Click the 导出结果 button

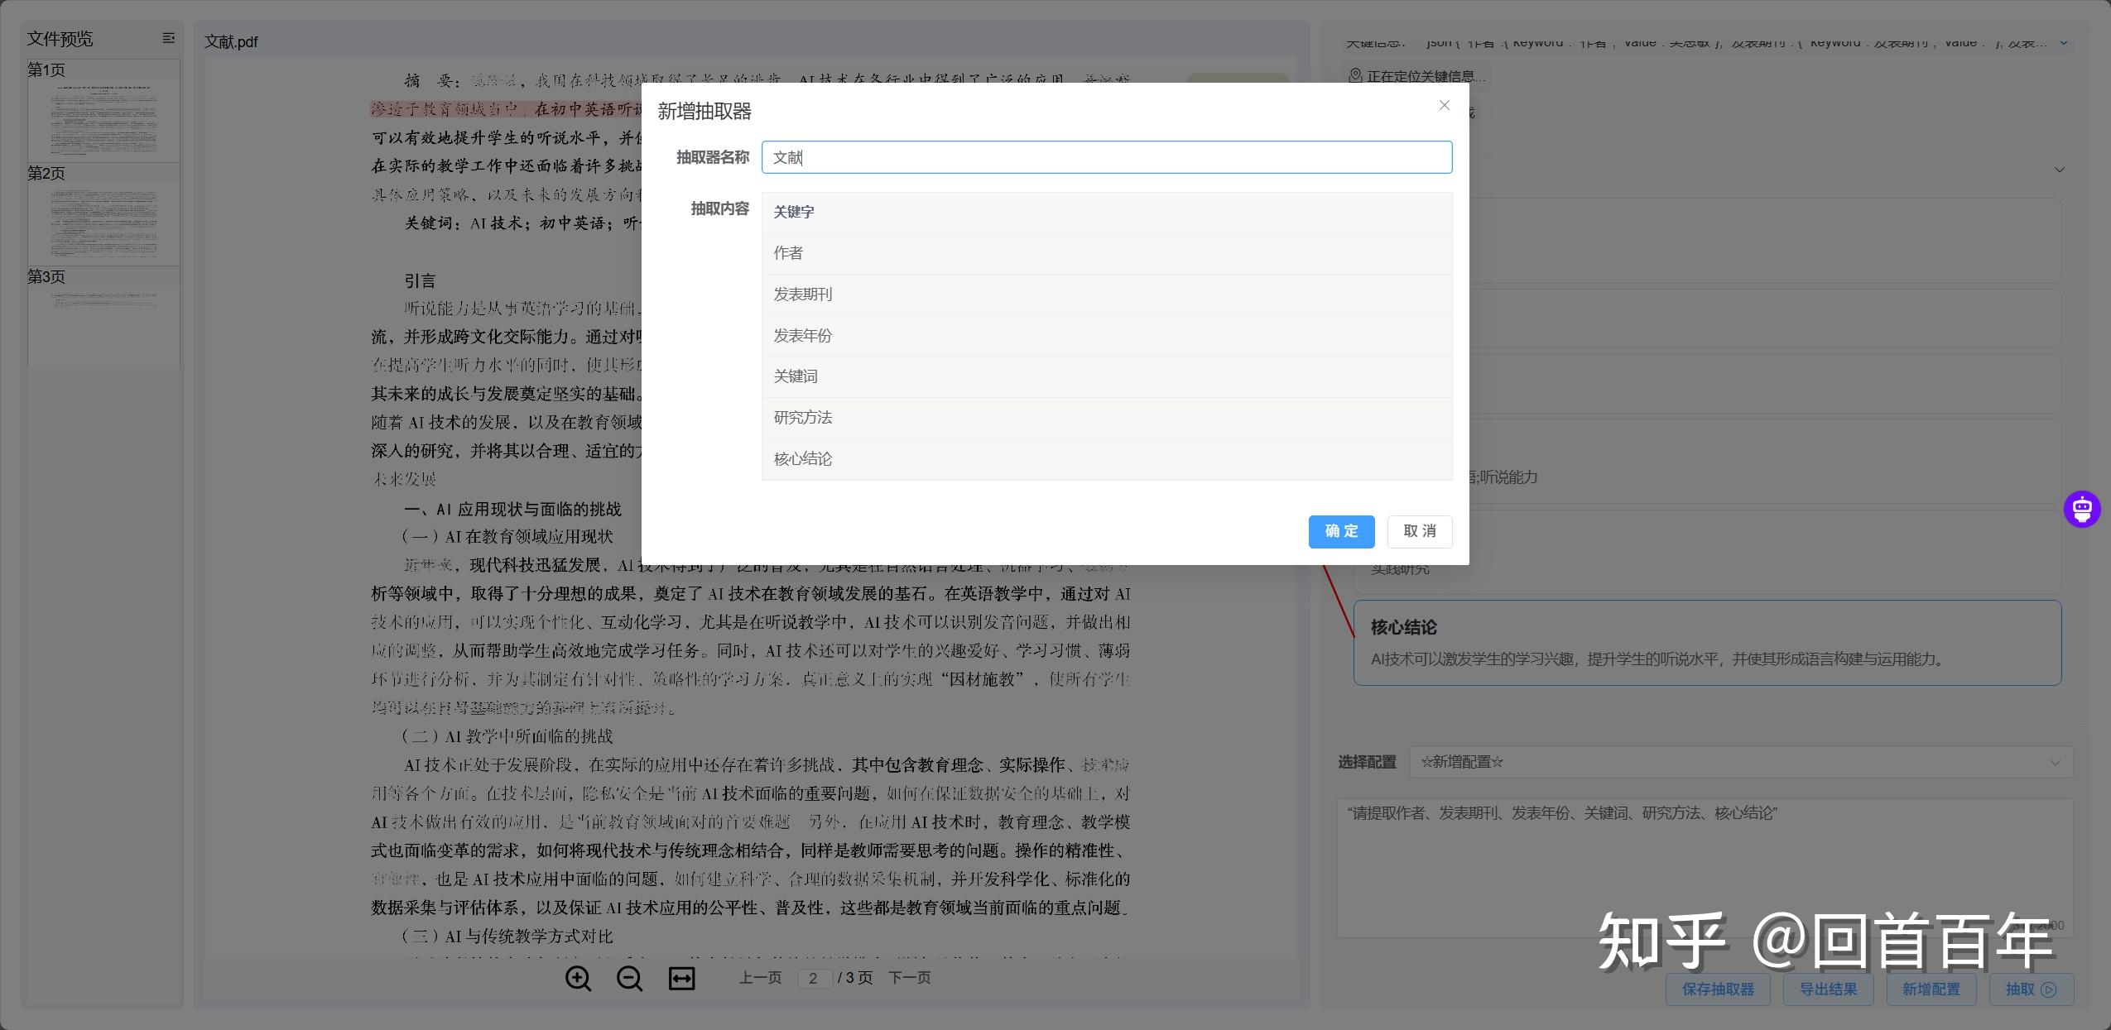(x=1829, y=989)
